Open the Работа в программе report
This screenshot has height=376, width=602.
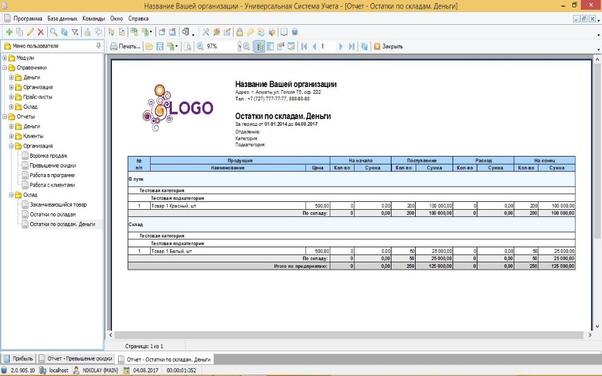click(x=52, y=175)
